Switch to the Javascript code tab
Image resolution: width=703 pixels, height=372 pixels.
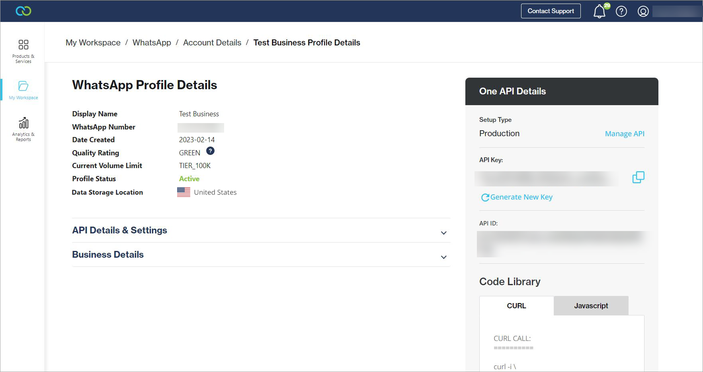click(591, 306)
